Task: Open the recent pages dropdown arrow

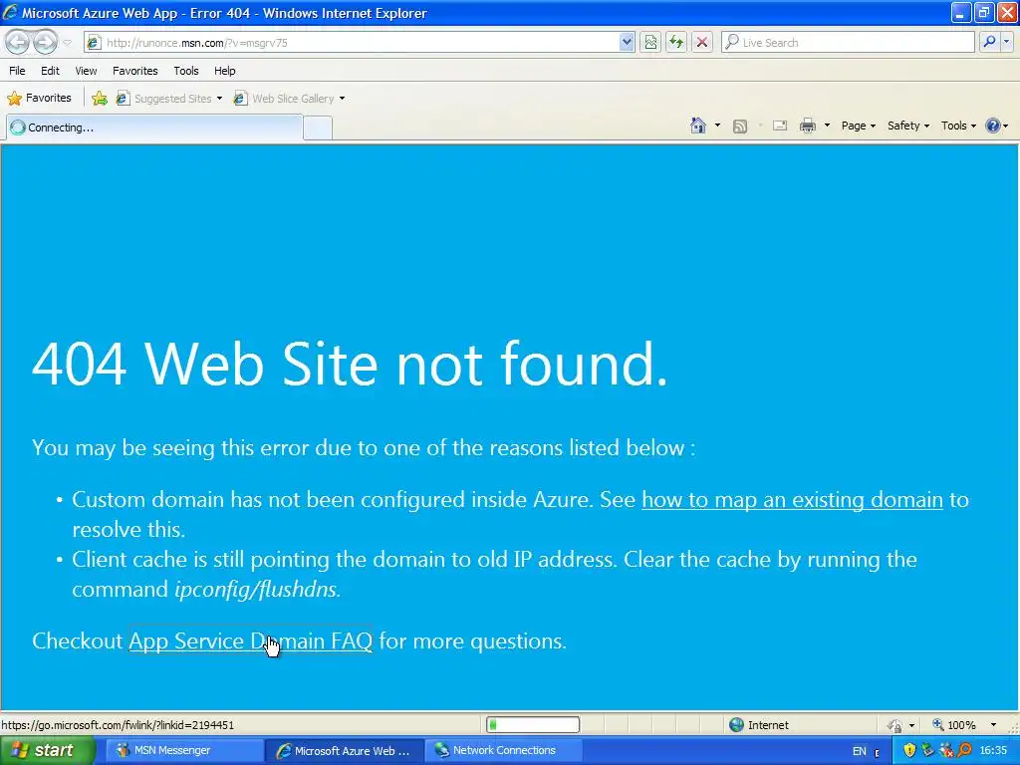Action: [67, 43]
